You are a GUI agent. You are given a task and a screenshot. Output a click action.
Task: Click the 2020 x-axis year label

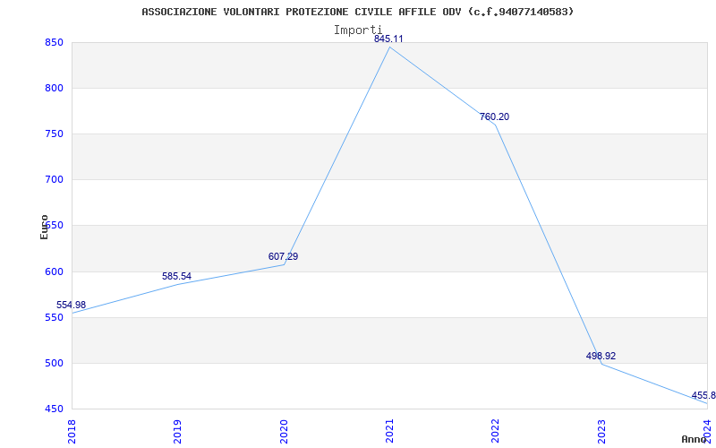pyautogui.click(x=284, y=432)
